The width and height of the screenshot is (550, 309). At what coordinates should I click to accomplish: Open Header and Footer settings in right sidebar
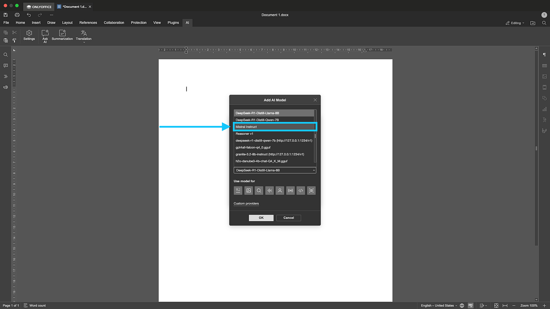544,87
